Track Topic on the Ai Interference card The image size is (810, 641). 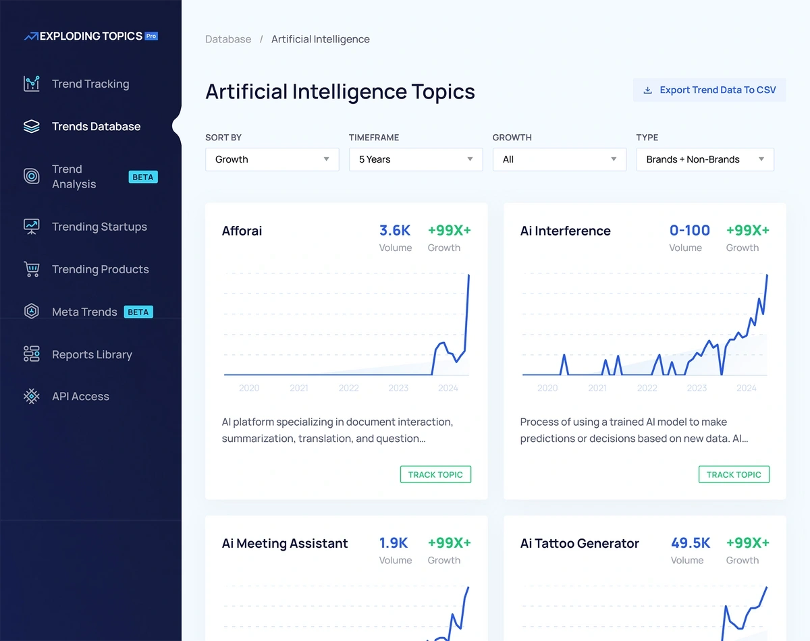(734, 474)
